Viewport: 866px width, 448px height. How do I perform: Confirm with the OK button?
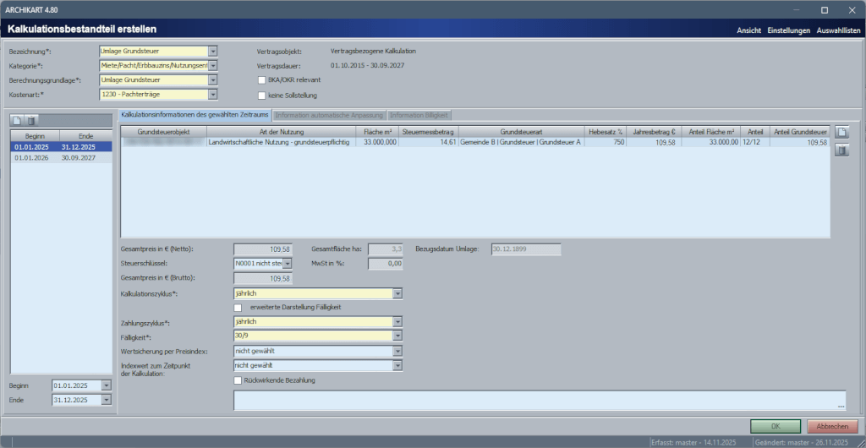pyautogui.click(x=776, y=426)
